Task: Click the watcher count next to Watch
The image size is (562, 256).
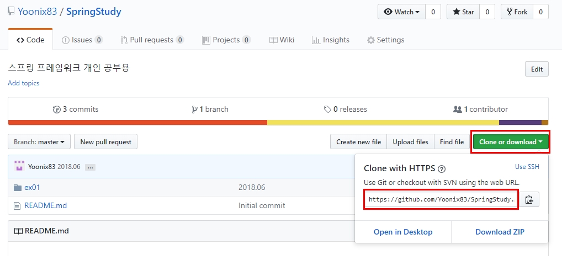Action: (x=433, y=12)
